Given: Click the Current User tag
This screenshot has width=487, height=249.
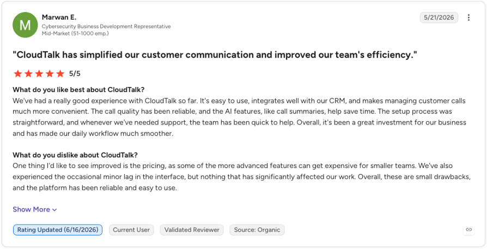Looking at the screenshot, I should pos(131,230).
